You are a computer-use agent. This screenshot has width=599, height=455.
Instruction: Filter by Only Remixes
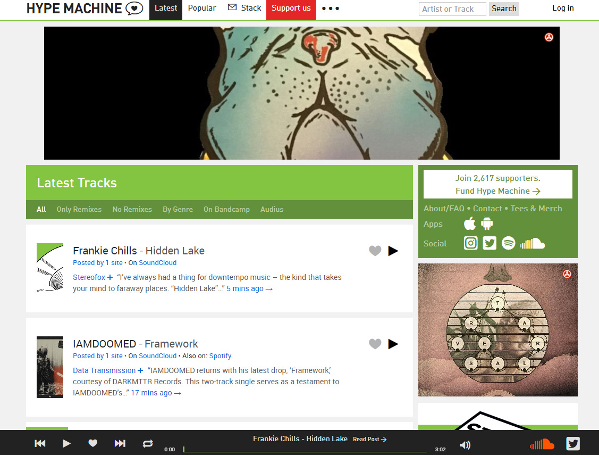coord(79,209)
